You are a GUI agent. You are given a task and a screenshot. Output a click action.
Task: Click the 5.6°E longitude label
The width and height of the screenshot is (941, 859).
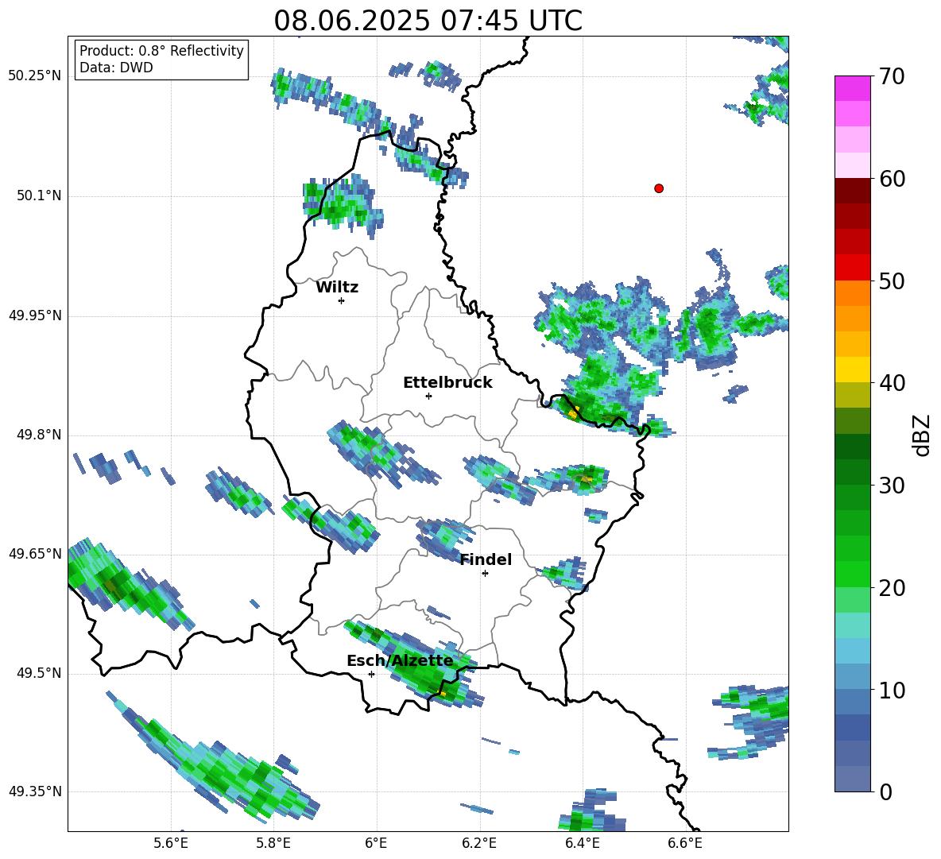pyautogui.click(x=170, y=843)
